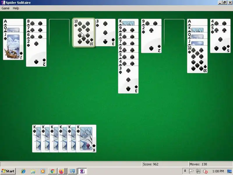Click the 1:08 PM clock
The image size is (233, 175).
[x=218, y=171]
